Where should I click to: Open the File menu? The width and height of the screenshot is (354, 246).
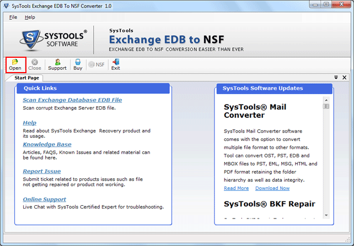[13, 18]
